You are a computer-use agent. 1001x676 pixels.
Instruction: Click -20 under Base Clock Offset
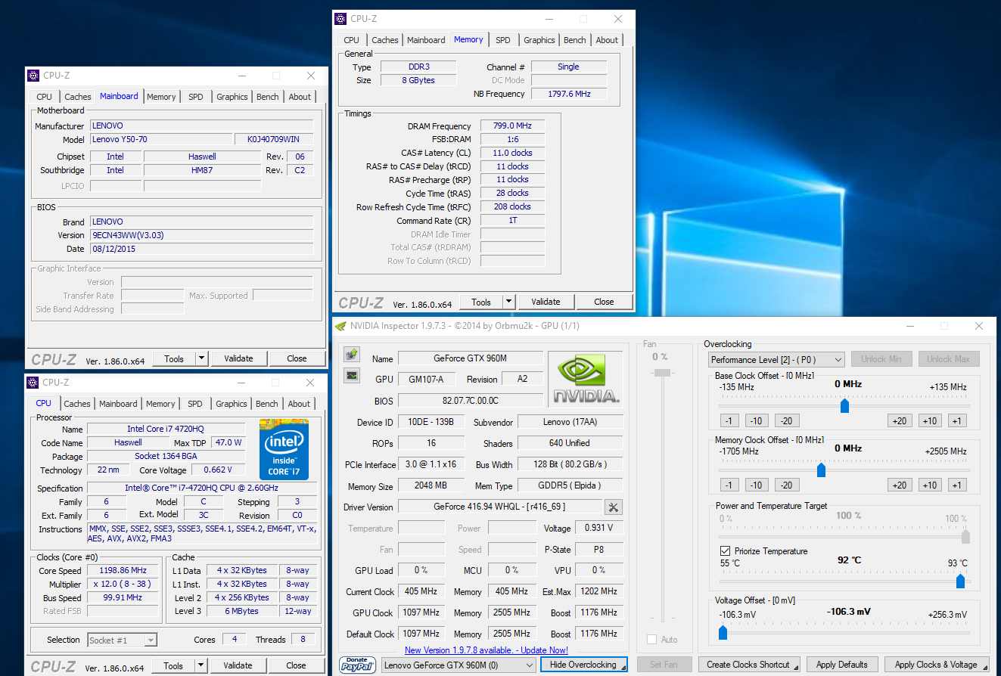[786, 421]
